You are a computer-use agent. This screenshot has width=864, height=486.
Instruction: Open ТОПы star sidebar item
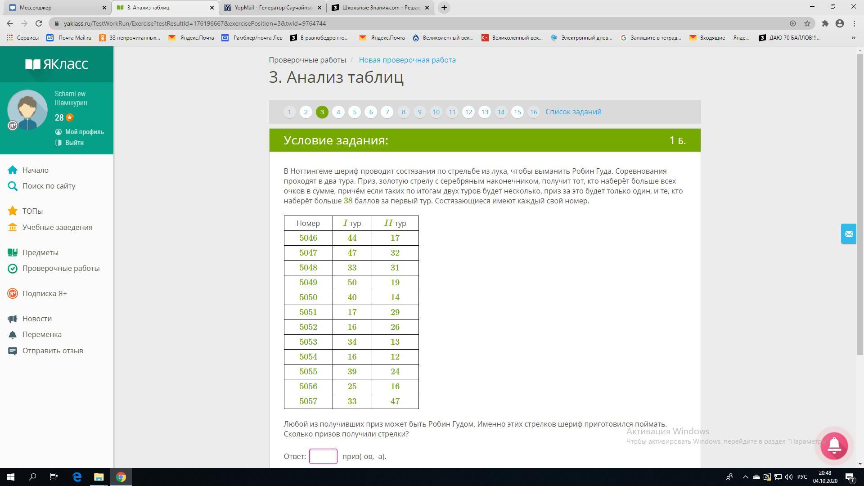pos(32,211)
